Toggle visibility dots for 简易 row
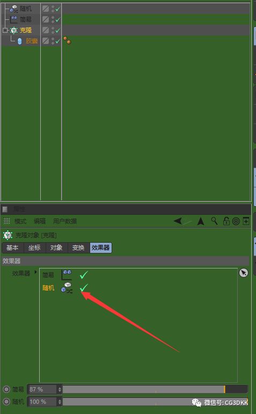The width and height of the screenshot is (256, 414). click(x=53, y=19)
